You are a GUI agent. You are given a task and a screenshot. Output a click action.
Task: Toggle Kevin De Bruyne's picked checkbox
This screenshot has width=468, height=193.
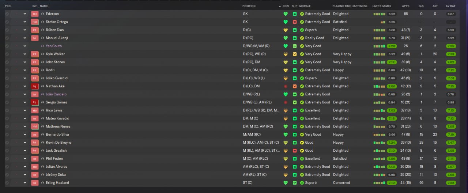(7, 143)
